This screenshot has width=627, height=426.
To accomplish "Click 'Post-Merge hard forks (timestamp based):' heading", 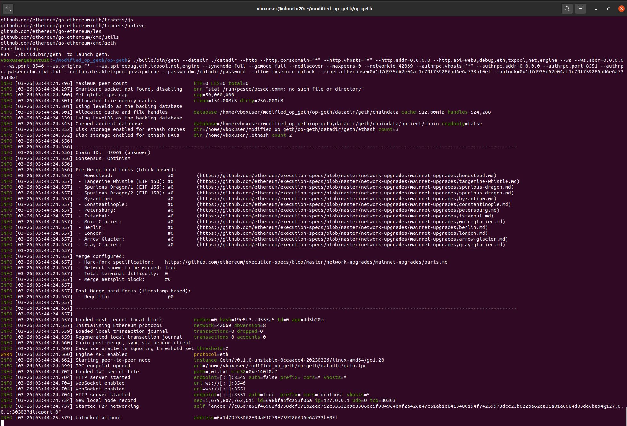I will pos(133,291).
